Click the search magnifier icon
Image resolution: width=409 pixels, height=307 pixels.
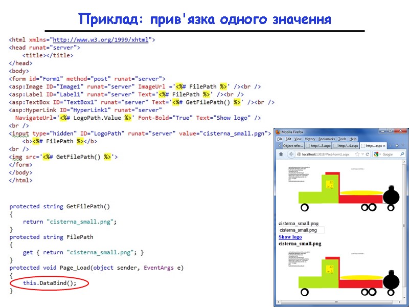pos(402,155)
